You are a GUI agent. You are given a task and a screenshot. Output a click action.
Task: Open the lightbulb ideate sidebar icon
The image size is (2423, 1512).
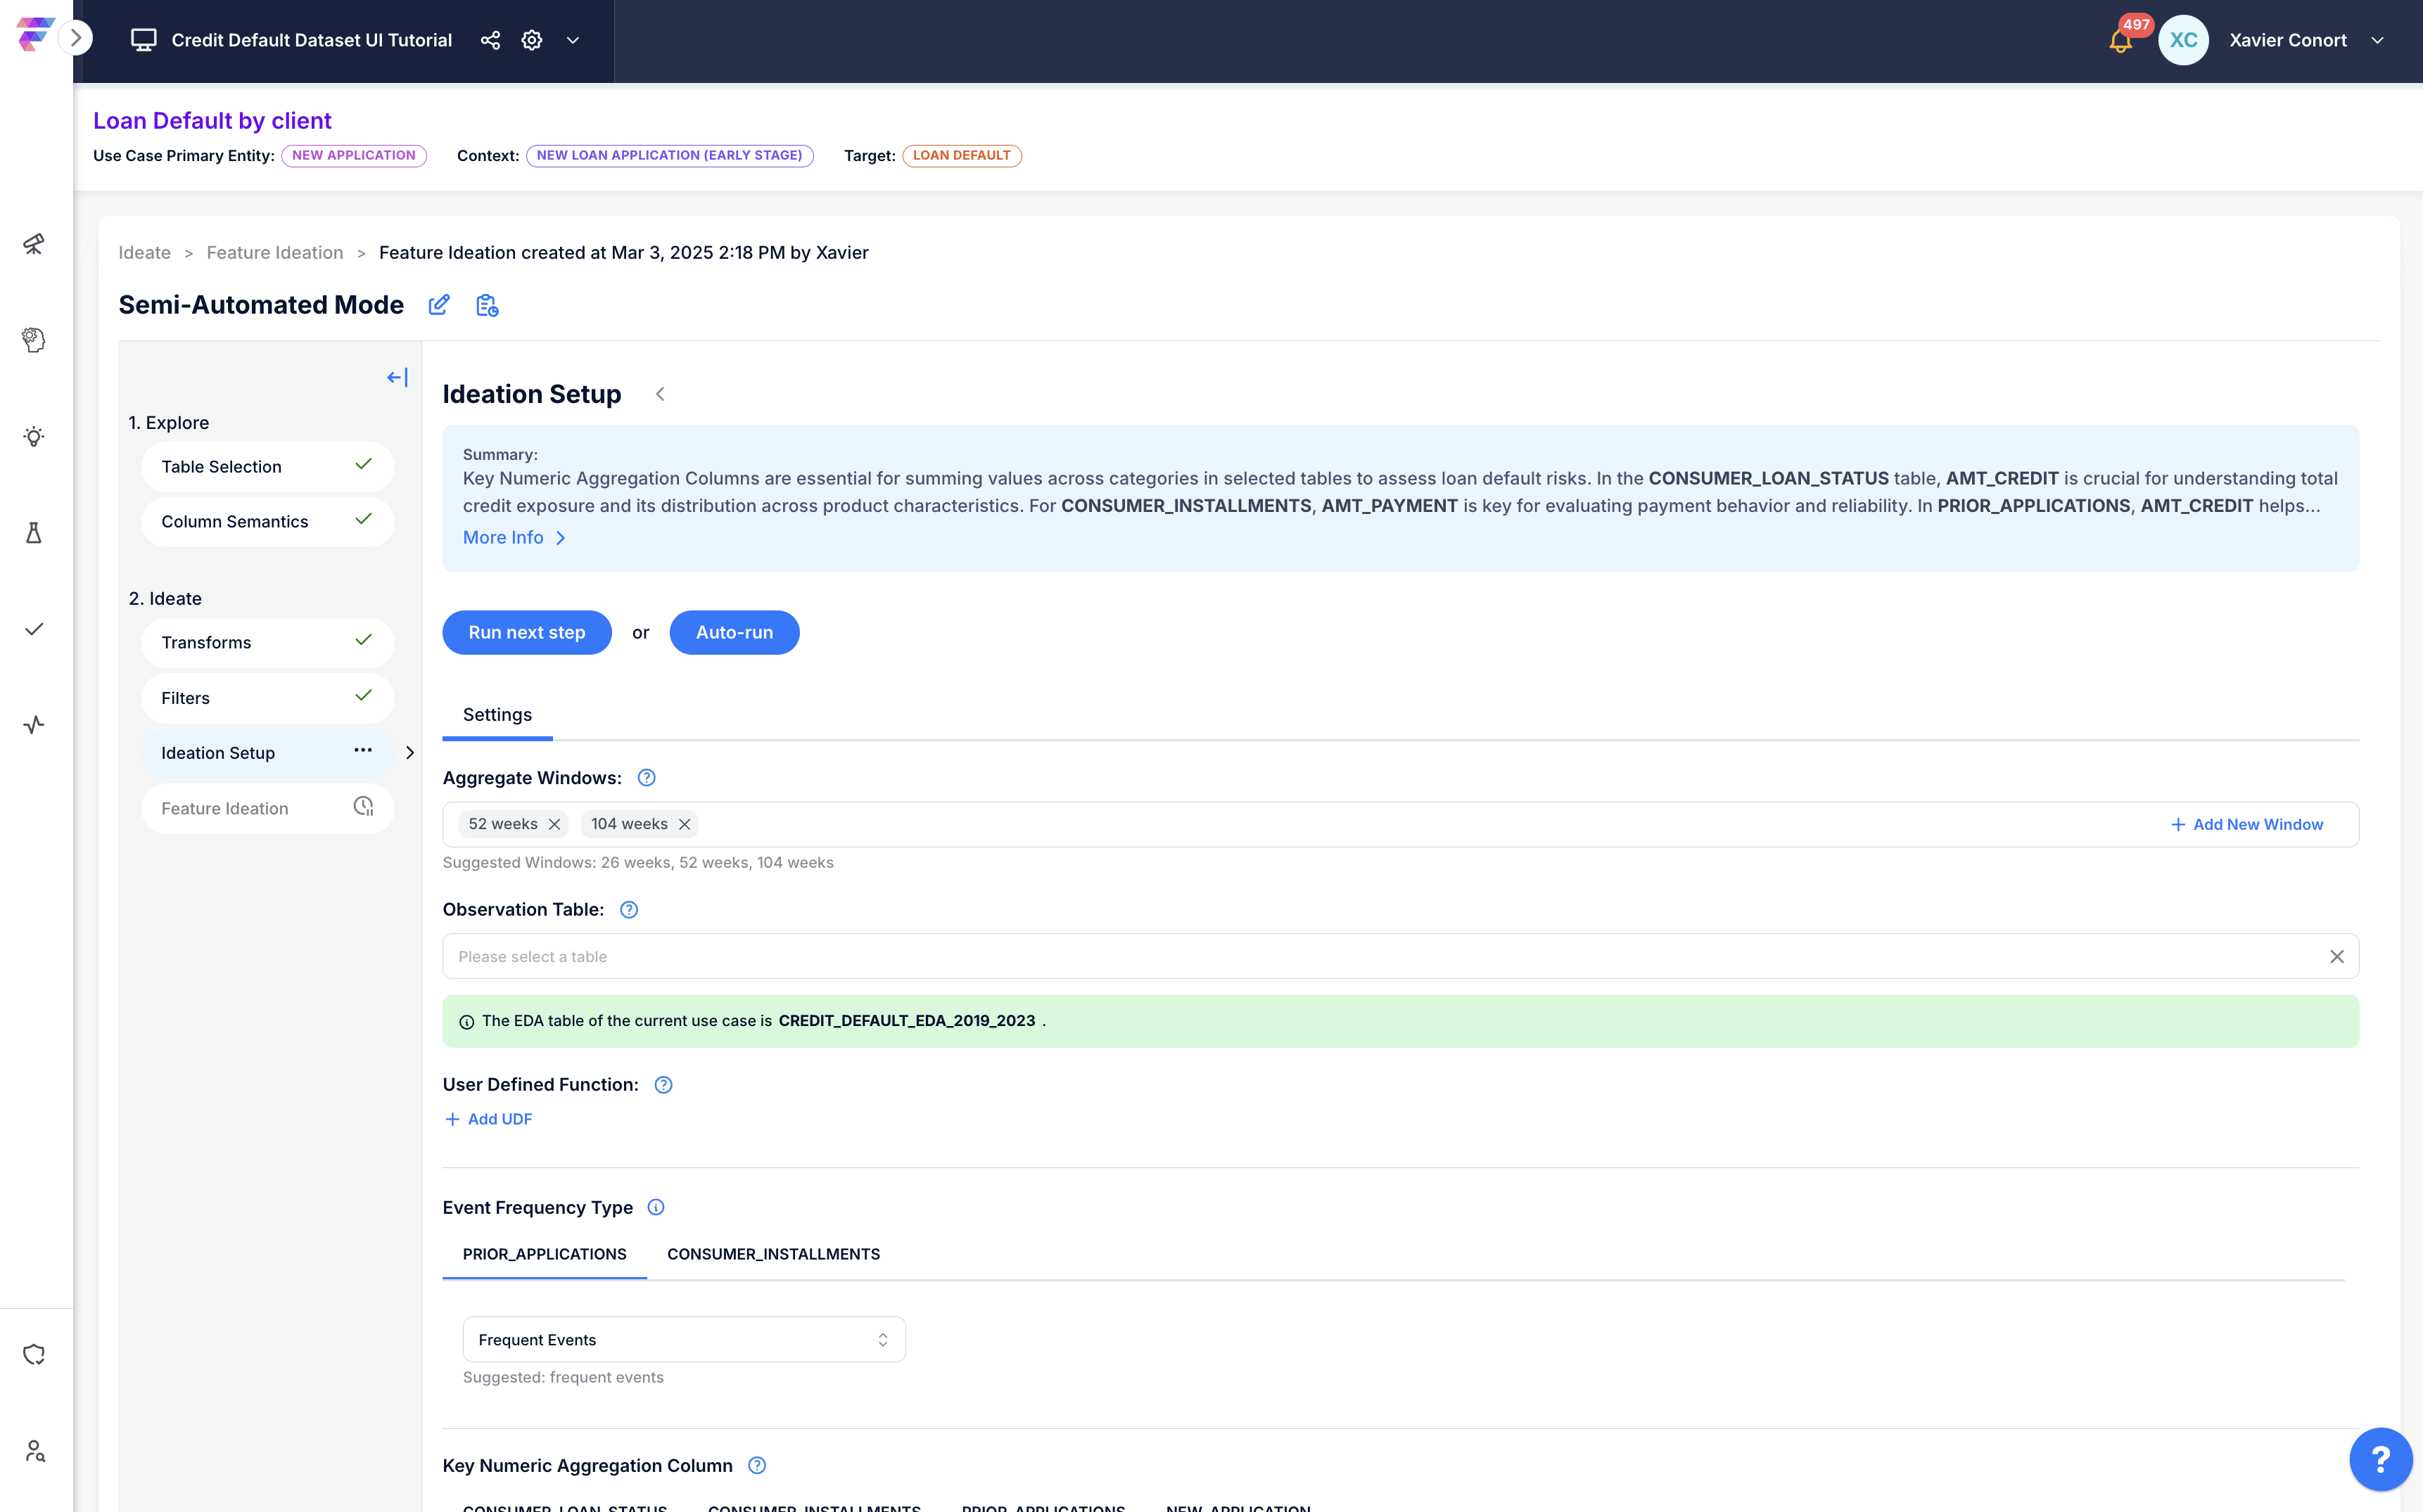(x=34, y=436)
